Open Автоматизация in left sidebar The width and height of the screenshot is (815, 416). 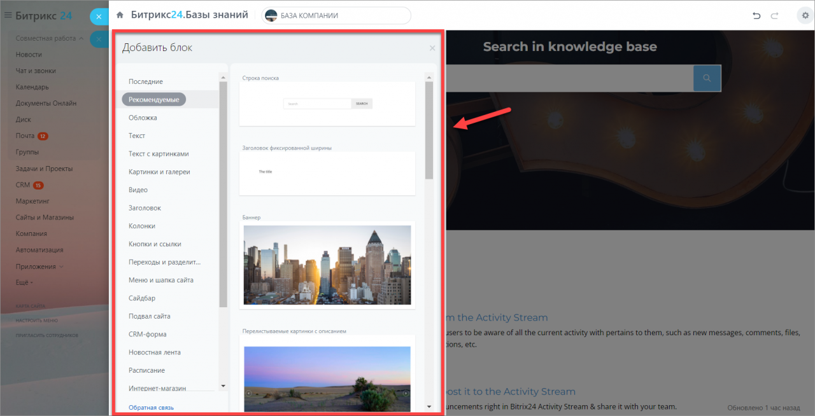coord(39,250)
